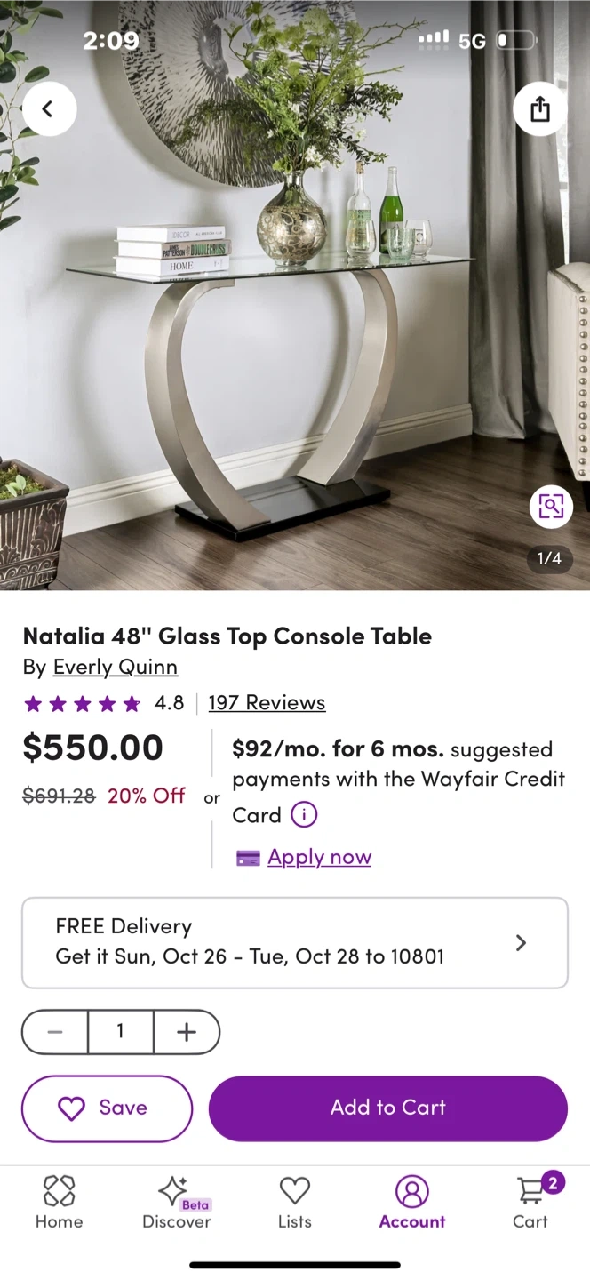Open the Everly Quinn brand link

click(116, 667)
